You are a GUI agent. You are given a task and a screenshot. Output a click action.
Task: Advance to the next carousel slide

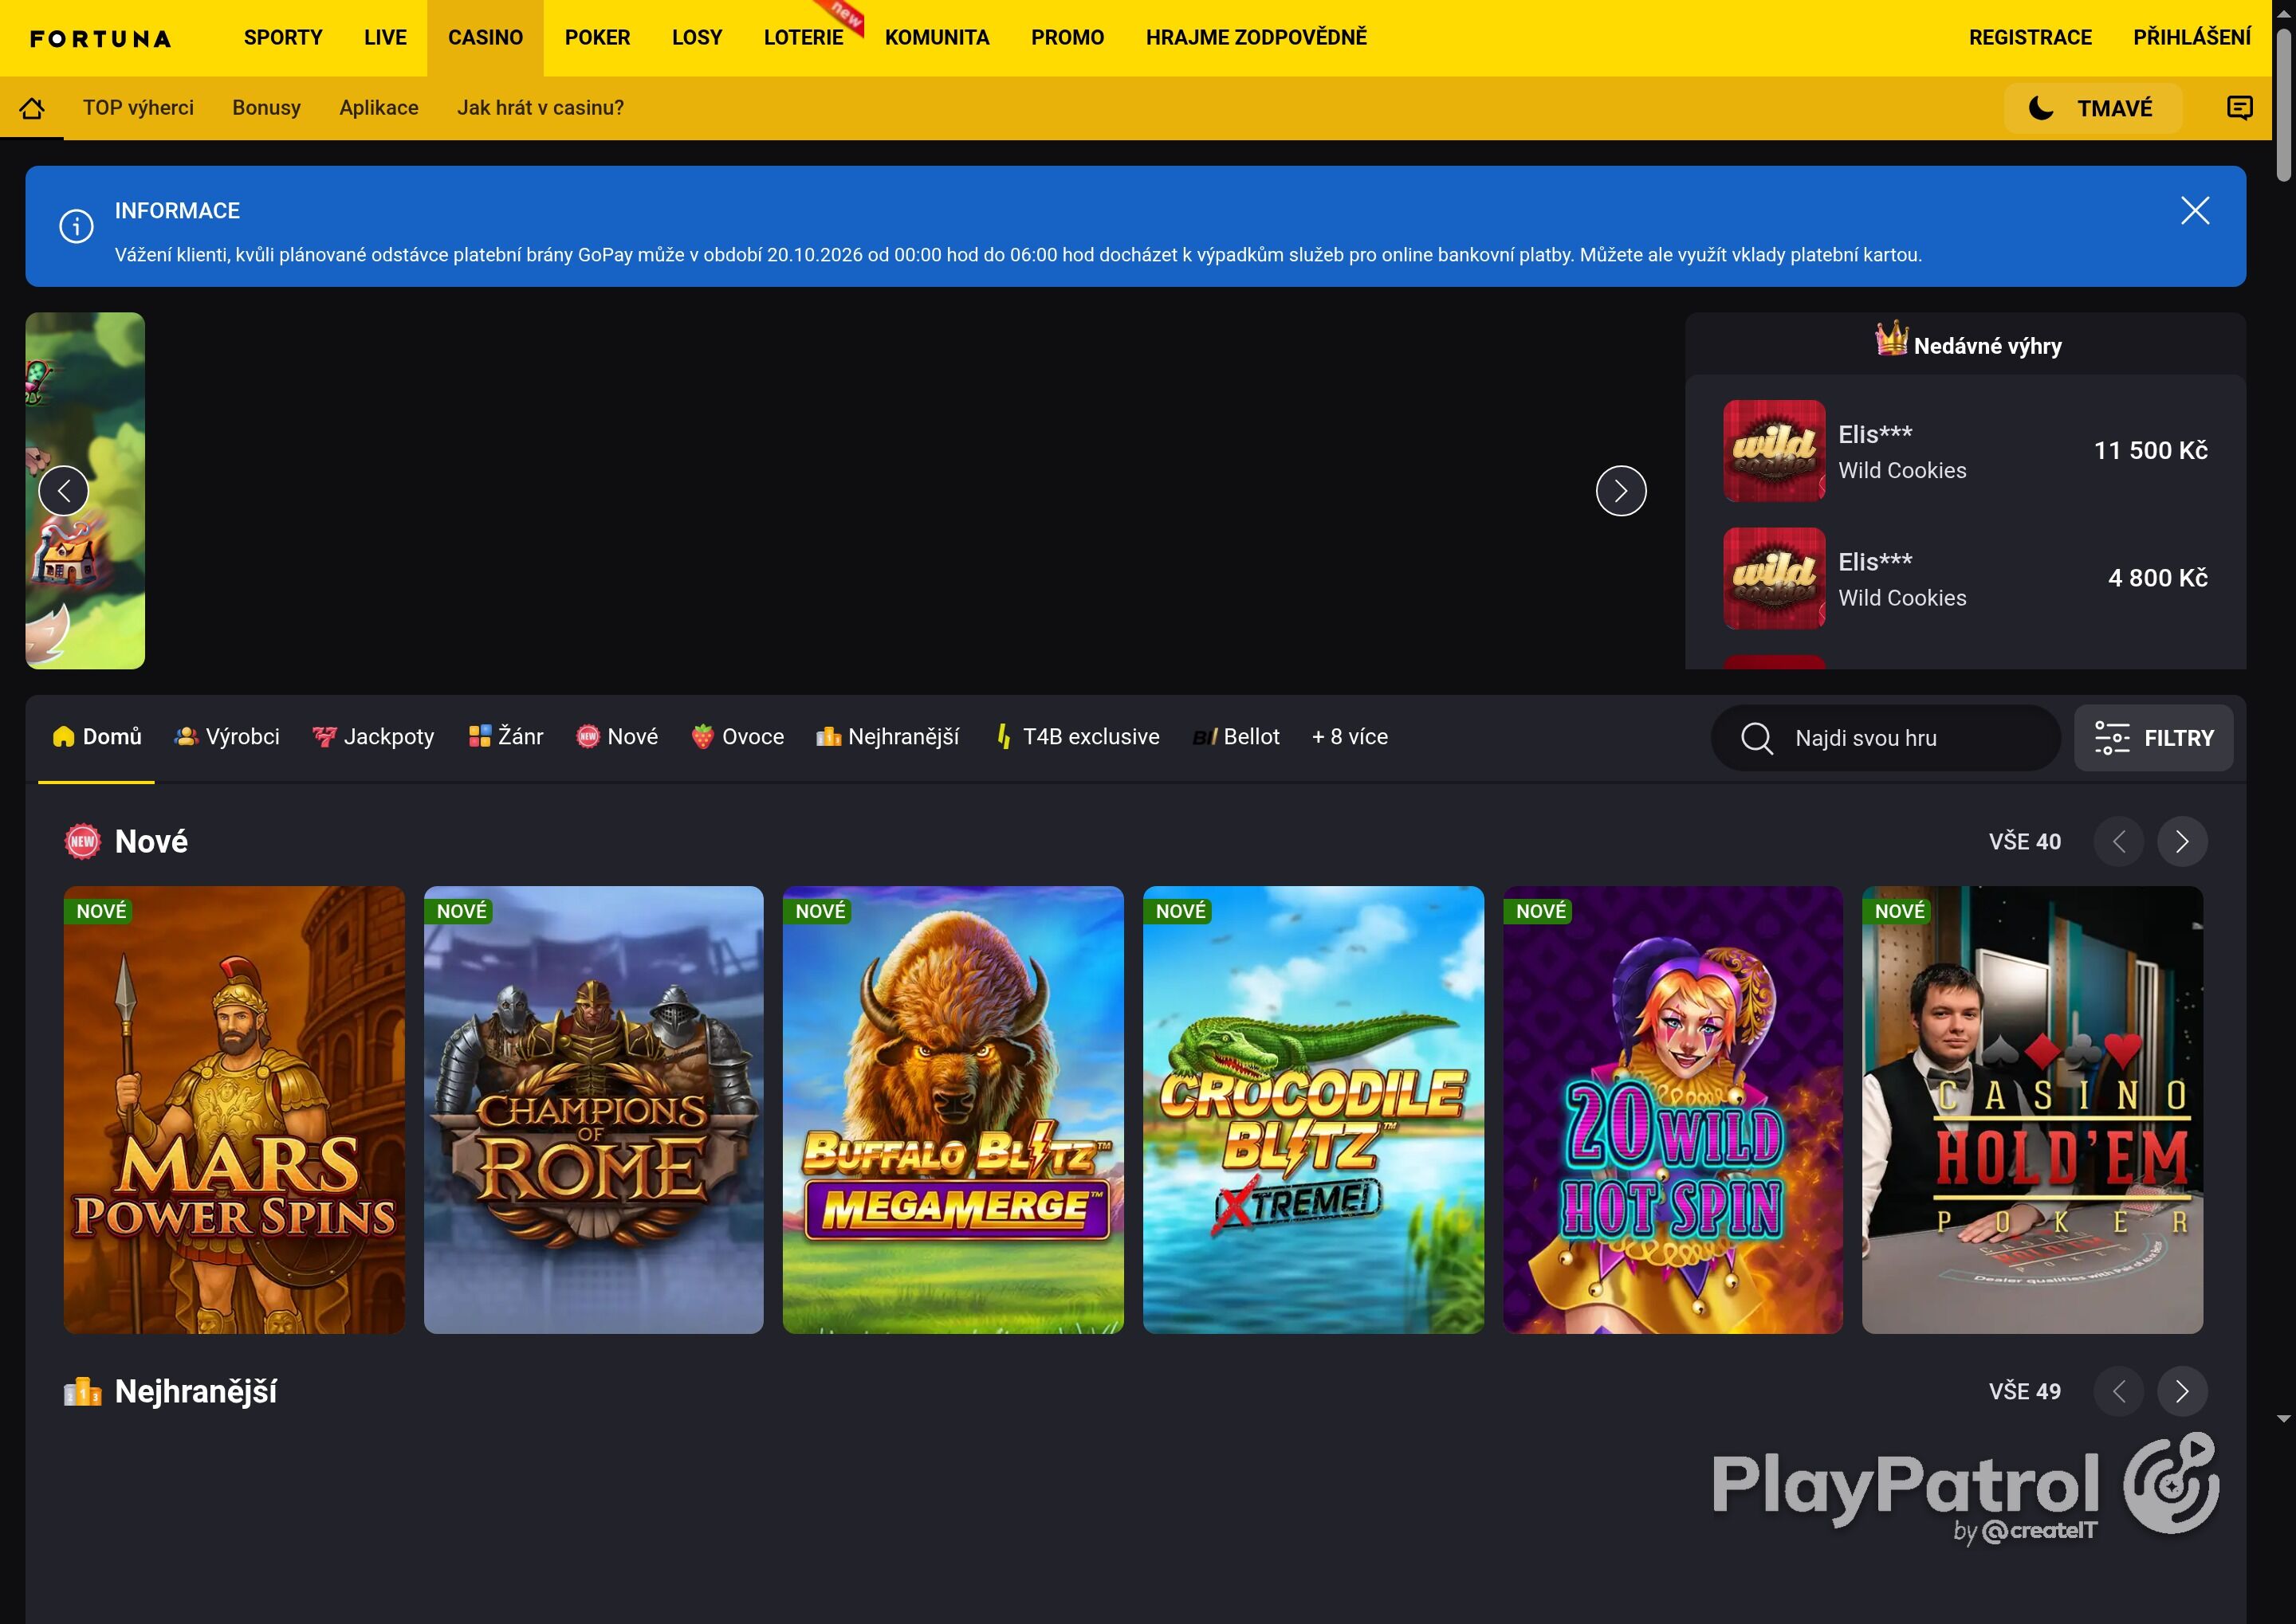coord(1621,491)
